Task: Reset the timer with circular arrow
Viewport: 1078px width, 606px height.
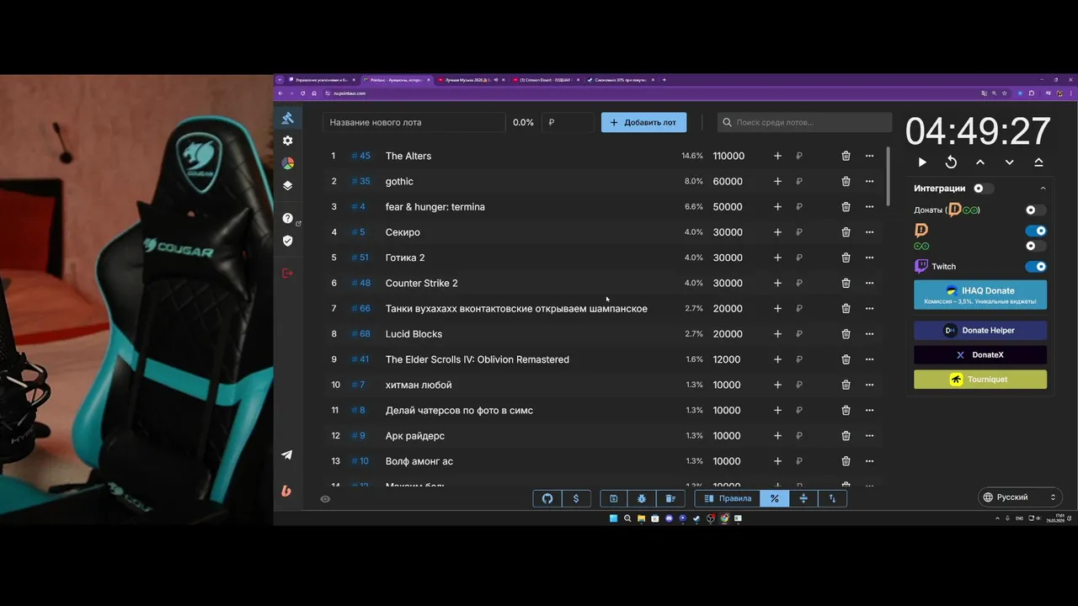Action: tap(951, 162)
